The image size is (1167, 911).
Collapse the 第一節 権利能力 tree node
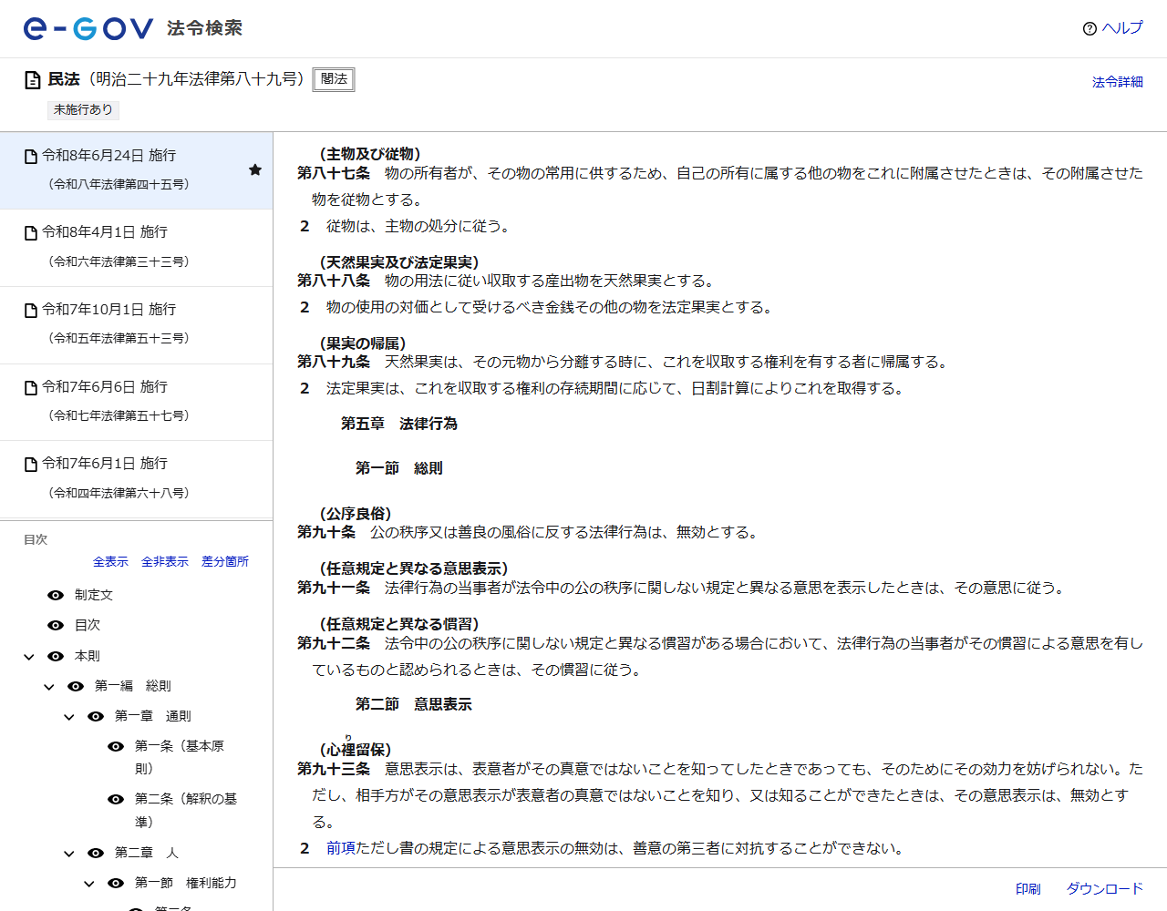(x=89, y=884)
